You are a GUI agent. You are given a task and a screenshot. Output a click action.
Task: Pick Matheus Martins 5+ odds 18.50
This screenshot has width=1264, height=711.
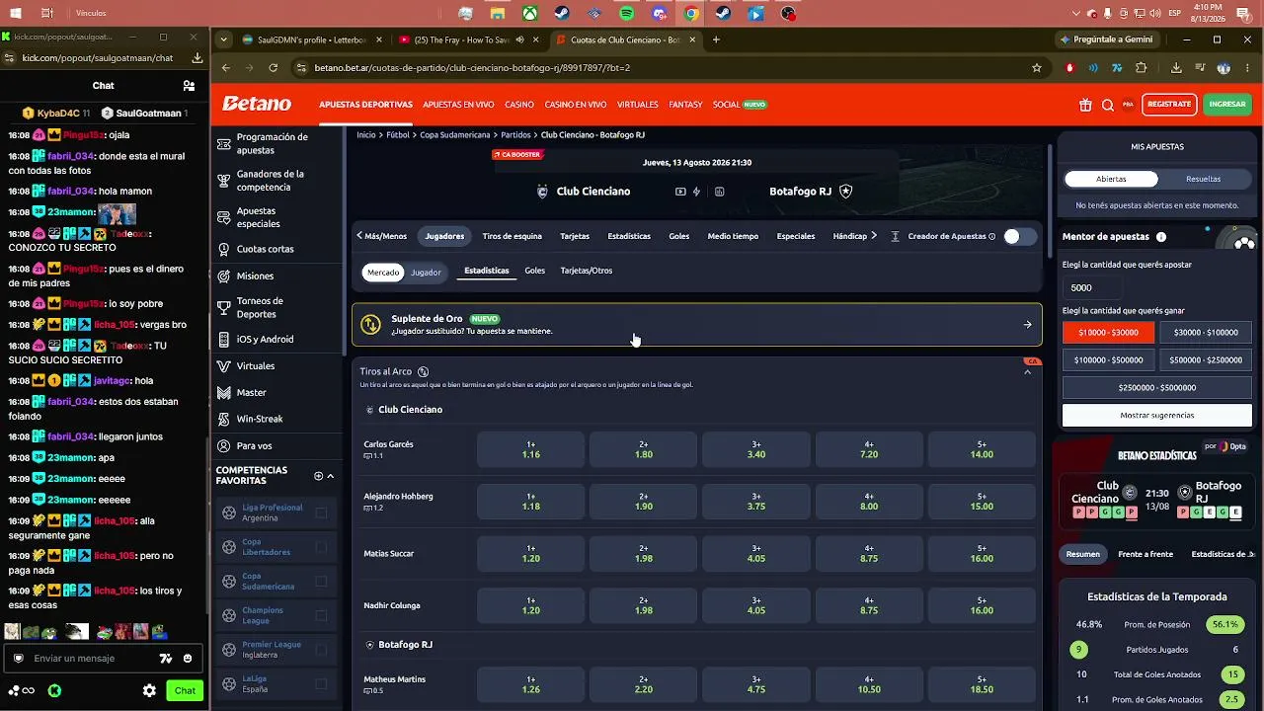982,684
